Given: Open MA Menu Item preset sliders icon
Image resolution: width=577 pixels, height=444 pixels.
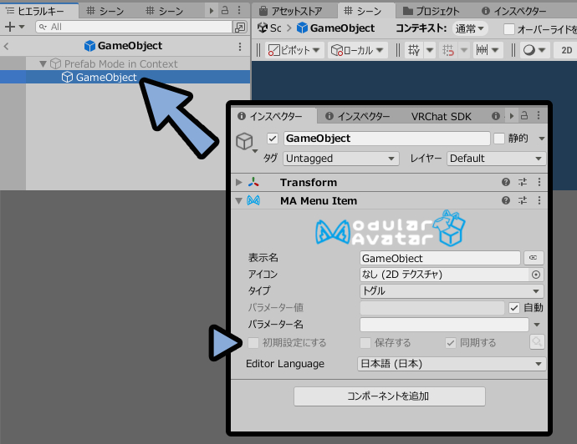Looking at the screenshot, I should (x=523, y=200).
